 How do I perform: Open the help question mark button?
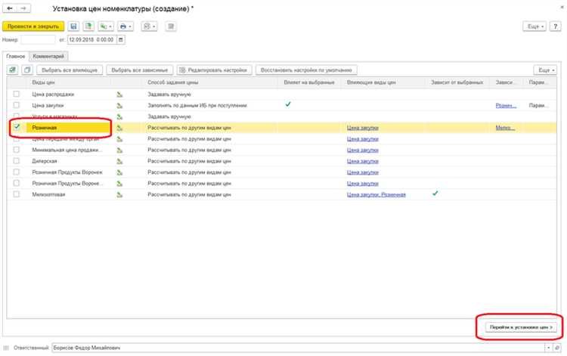pos(555,26)
